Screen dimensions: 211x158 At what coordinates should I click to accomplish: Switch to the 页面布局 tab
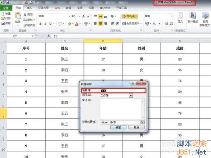point(43,8)
